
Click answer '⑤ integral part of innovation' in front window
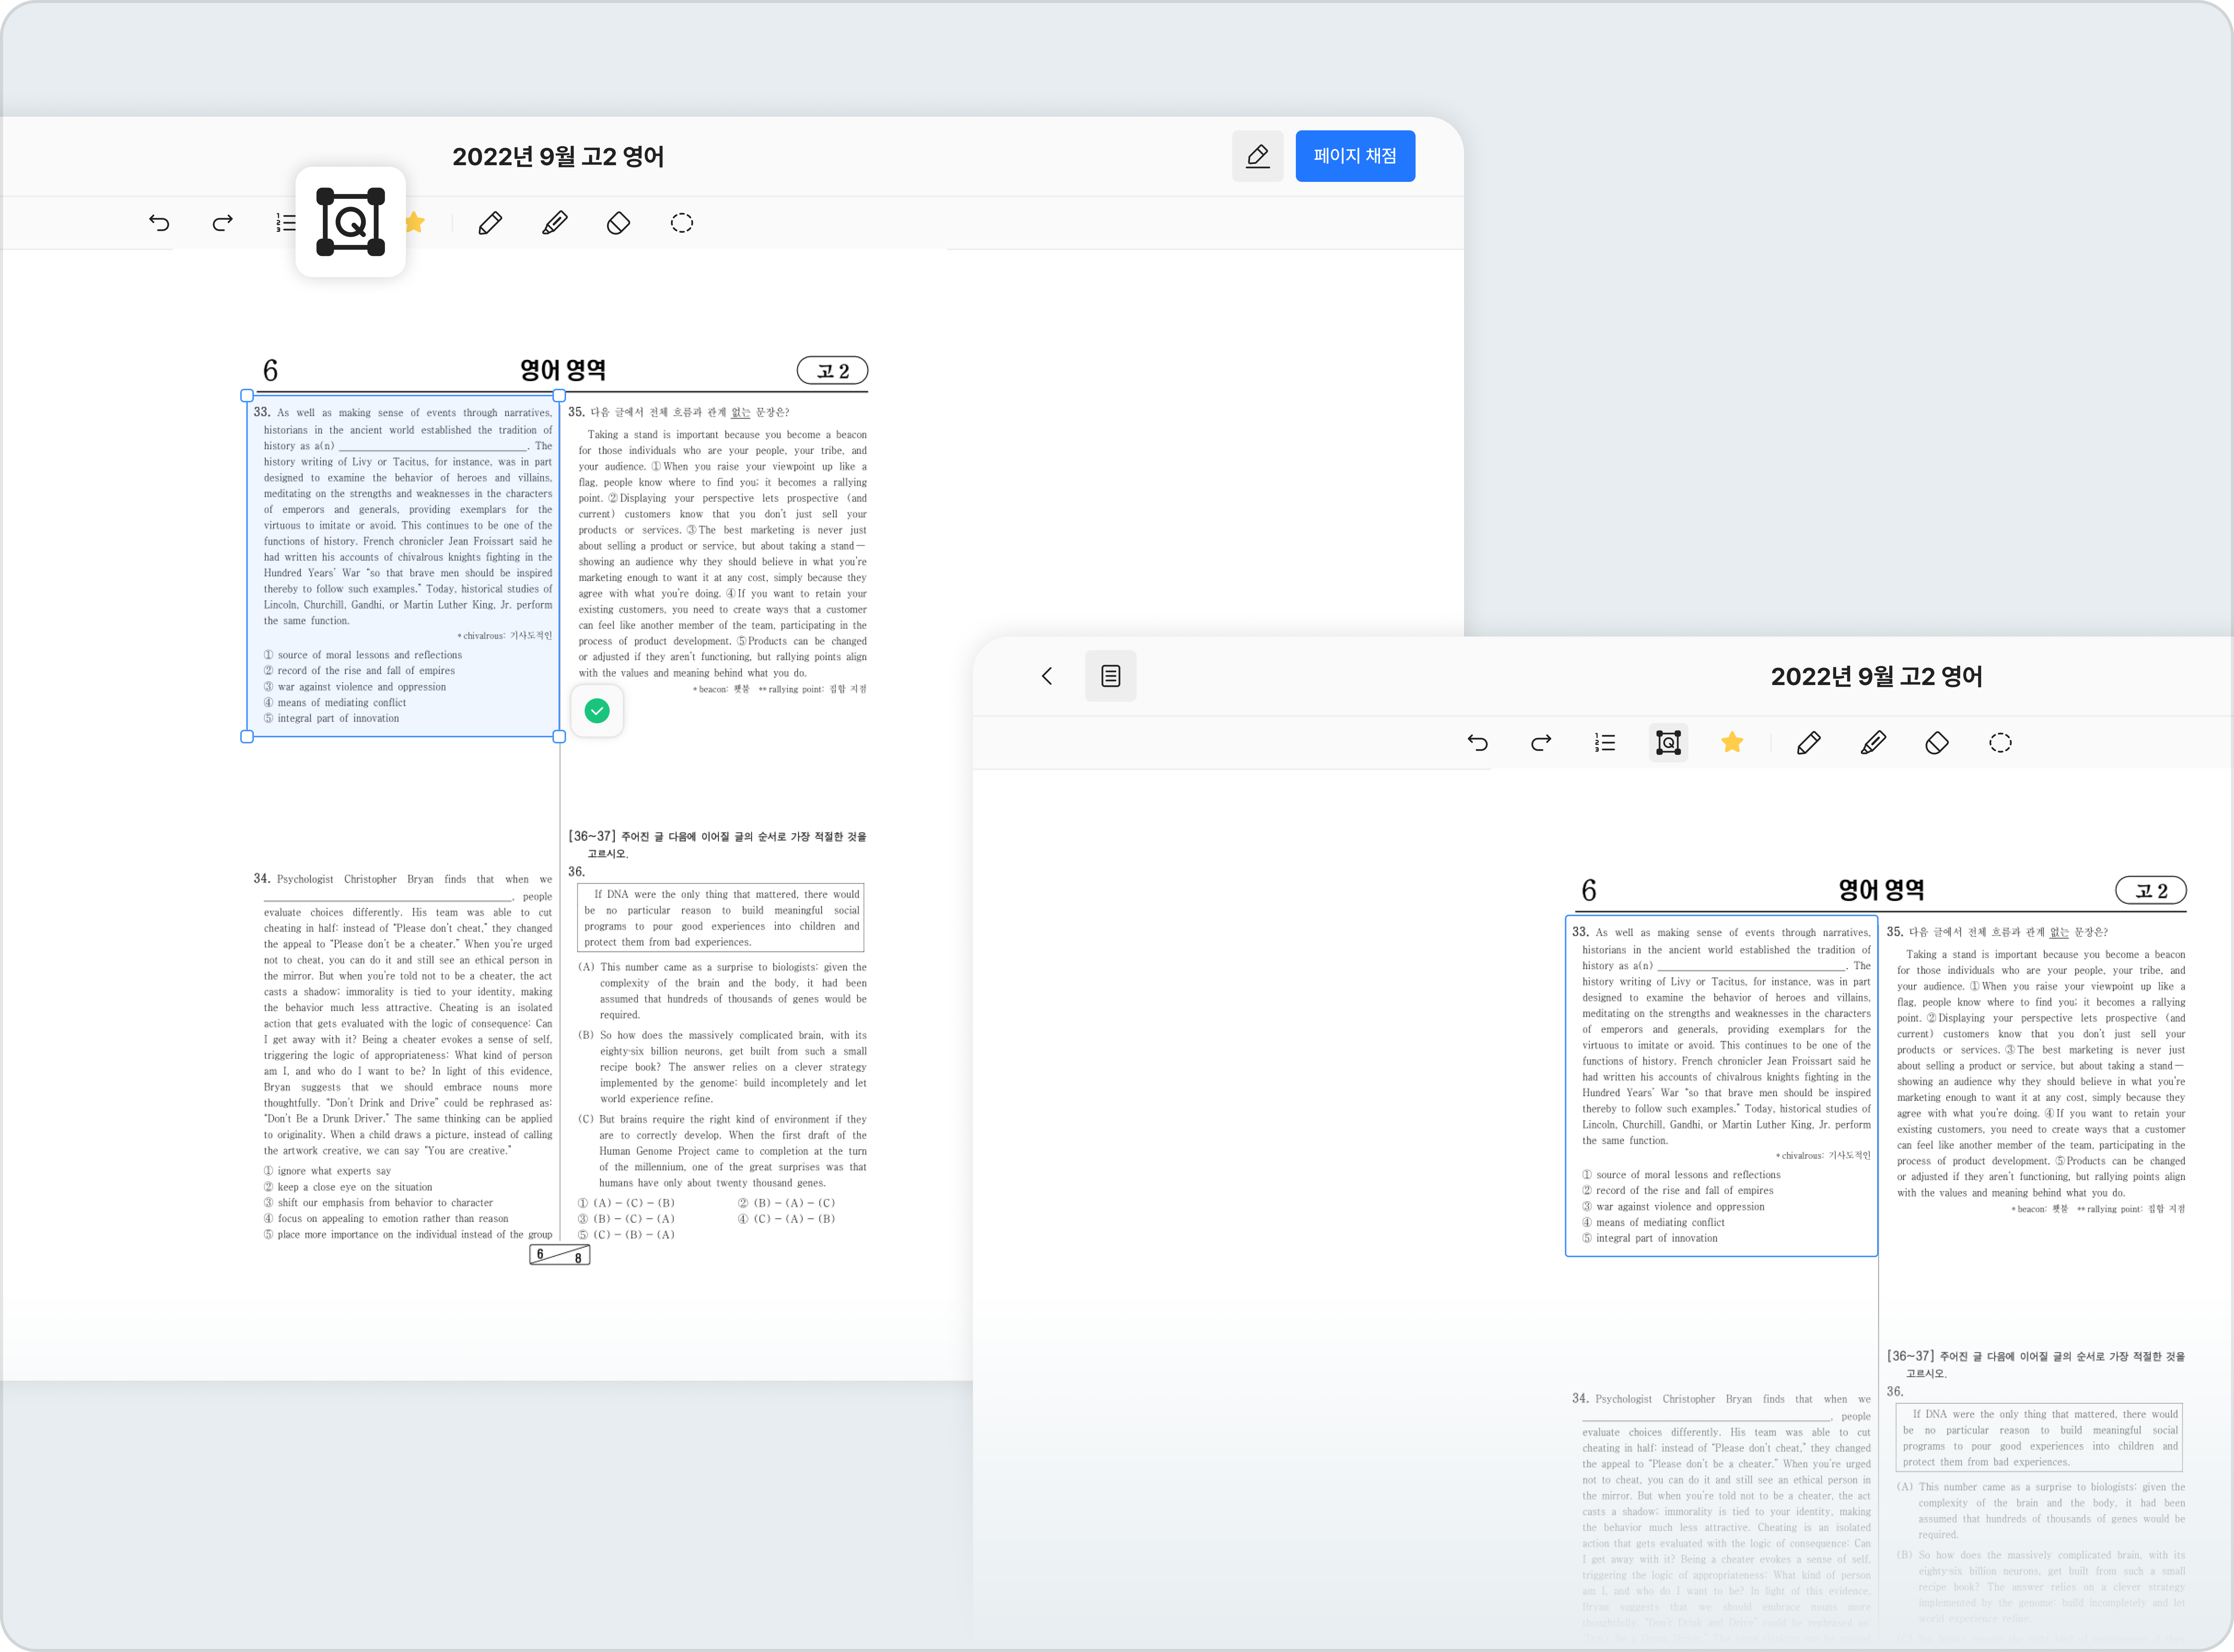(x=1650, y=1238)
